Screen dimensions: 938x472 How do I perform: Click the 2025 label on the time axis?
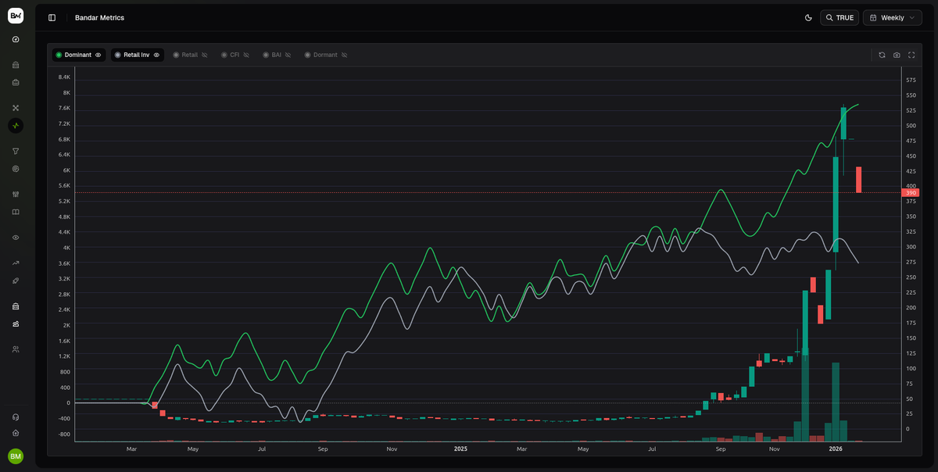(x=460, y=449)
